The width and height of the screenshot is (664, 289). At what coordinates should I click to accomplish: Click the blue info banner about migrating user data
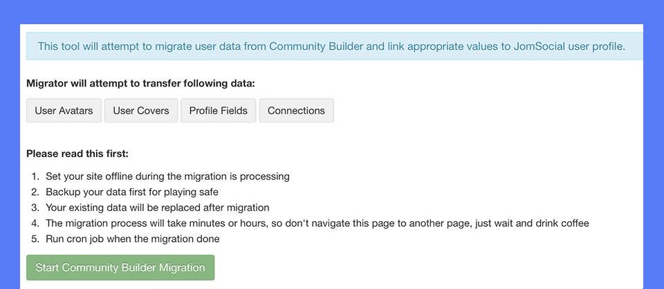[x=335, y=46]
